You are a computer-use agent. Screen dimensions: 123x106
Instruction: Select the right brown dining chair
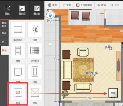pyautogui.click(x=86, y=16)
